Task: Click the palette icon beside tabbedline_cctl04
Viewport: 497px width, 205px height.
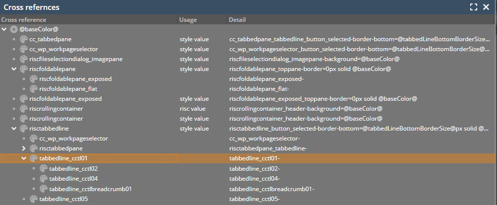Action: [x=44, y=179]
